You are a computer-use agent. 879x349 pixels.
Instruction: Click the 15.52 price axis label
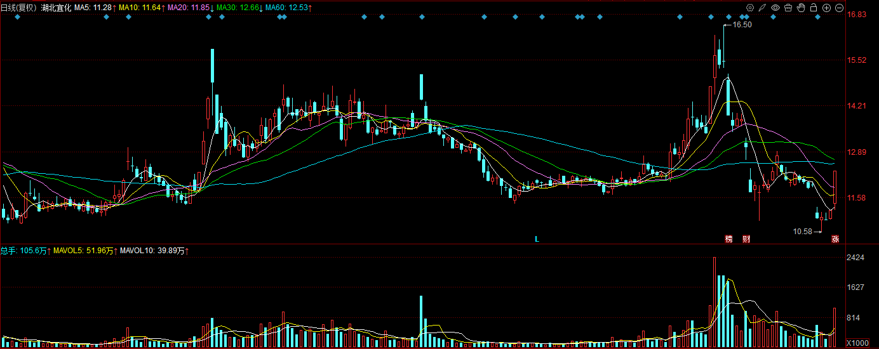(857, 60)
